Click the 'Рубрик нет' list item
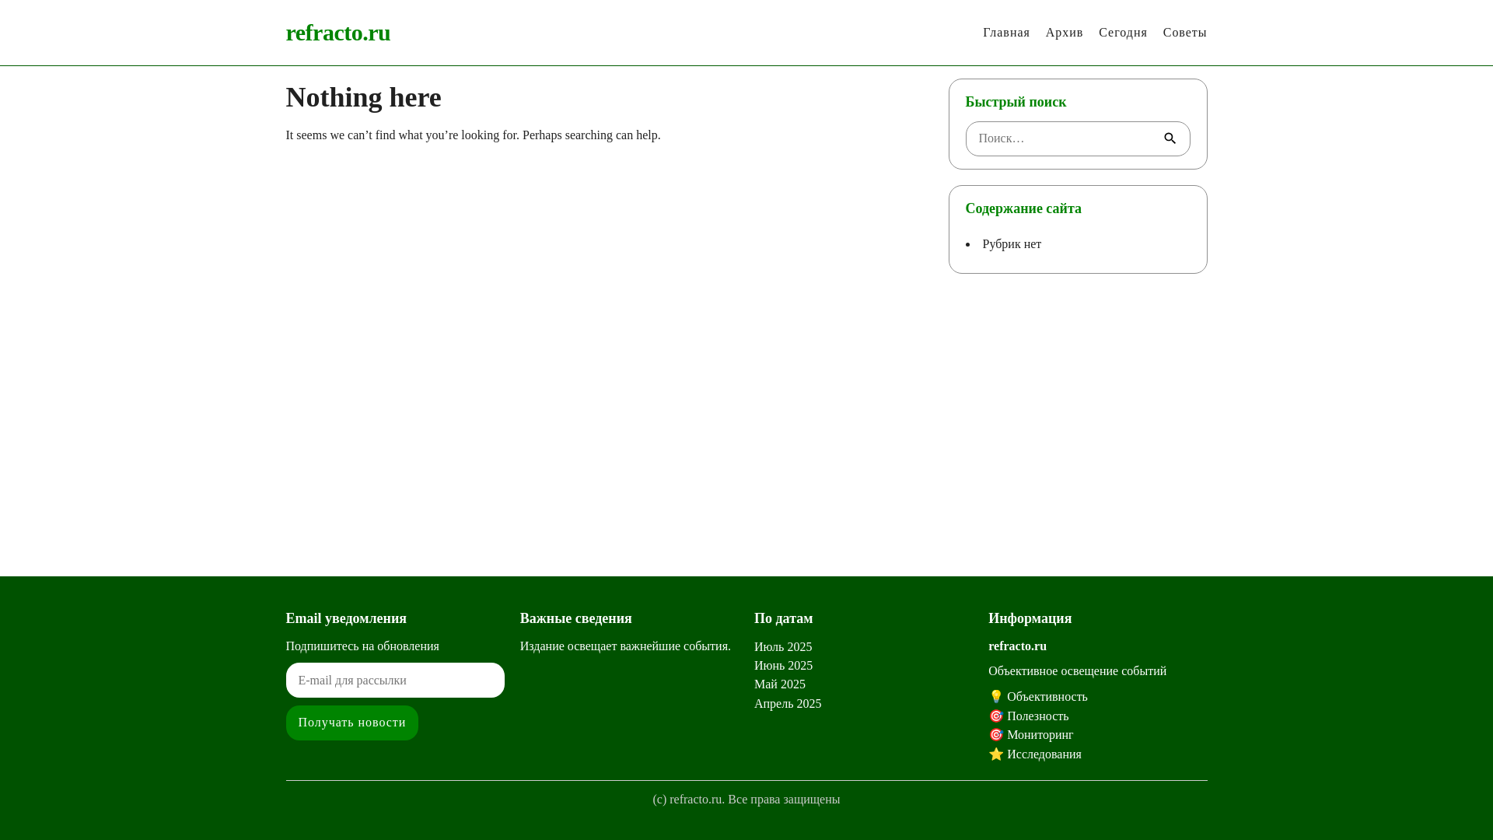Image resolution: width=1493 pixels, height=840 pixels. tap(1012, 244)
